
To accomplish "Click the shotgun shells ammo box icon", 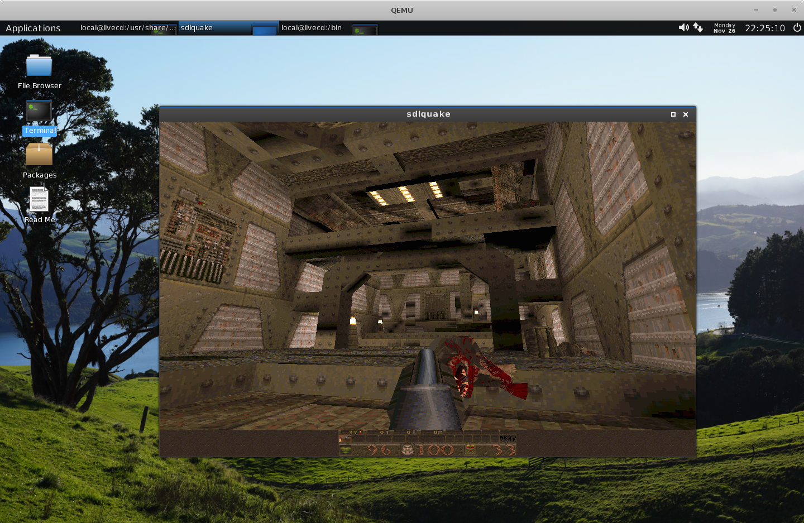I will 471,450.
